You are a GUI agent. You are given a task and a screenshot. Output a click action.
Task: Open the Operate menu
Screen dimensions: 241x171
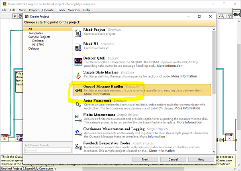click(48, 10)
